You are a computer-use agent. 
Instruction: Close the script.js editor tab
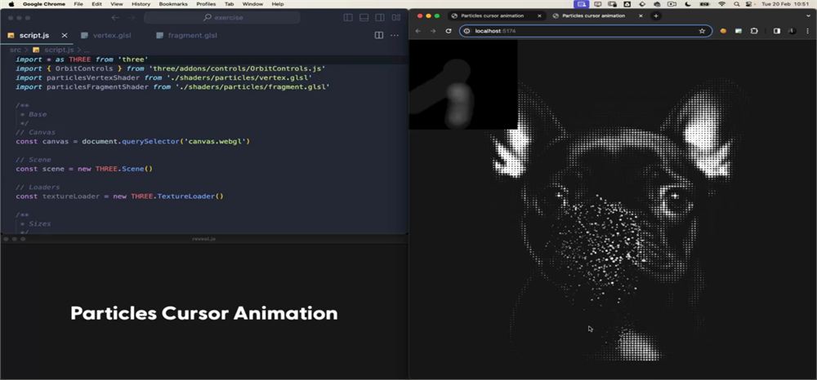65,35
